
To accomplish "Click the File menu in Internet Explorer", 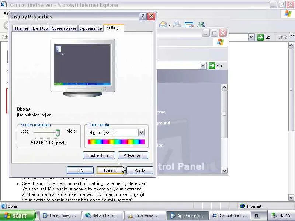I will [6, 14].
